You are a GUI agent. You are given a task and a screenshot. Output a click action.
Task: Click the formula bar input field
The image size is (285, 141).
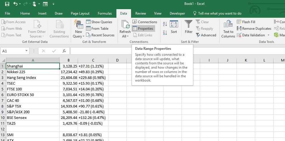tap(172, 51)
